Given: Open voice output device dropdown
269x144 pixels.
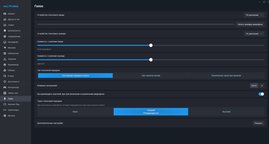Looking at the screenshot, I should [x=254, y=34].
